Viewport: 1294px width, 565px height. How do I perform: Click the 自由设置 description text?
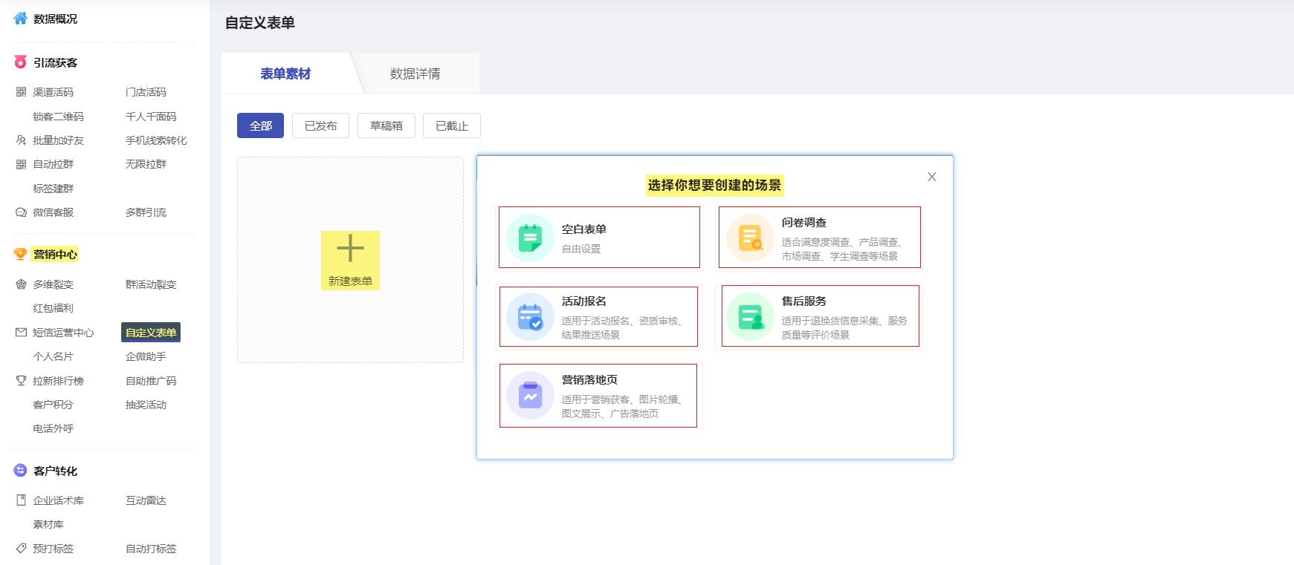tap(580, 249)
